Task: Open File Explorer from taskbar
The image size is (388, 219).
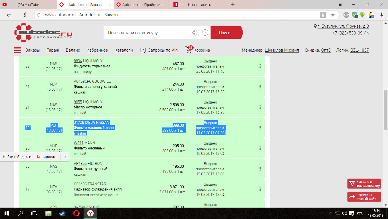Action: point(48,213)
